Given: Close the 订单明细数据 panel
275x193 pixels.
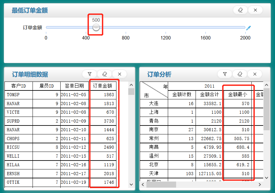Looking at the screenshot, I should (120, 74).
